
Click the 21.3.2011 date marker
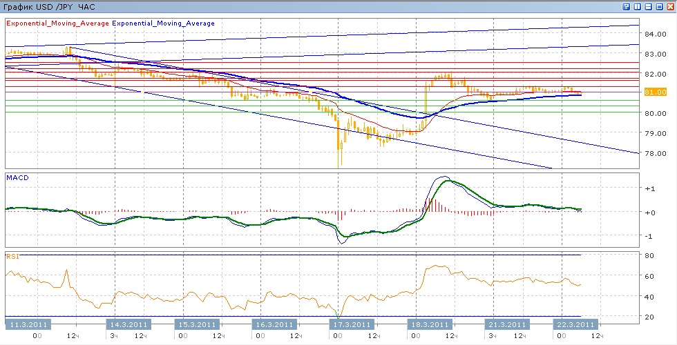click(507, 324)
